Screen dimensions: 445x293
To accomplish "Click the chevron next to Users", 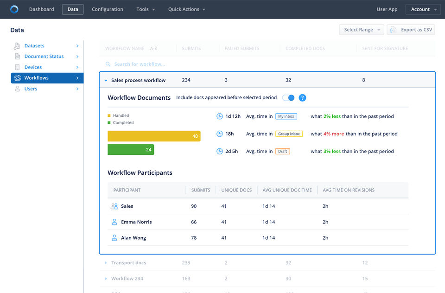I will click(77, 89).
